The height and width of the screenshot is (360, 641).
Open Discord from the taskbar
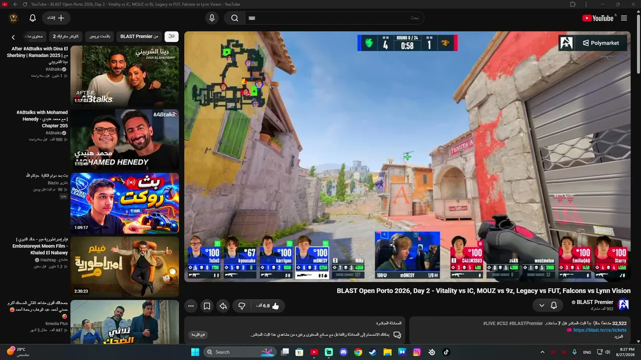point(344,352)
